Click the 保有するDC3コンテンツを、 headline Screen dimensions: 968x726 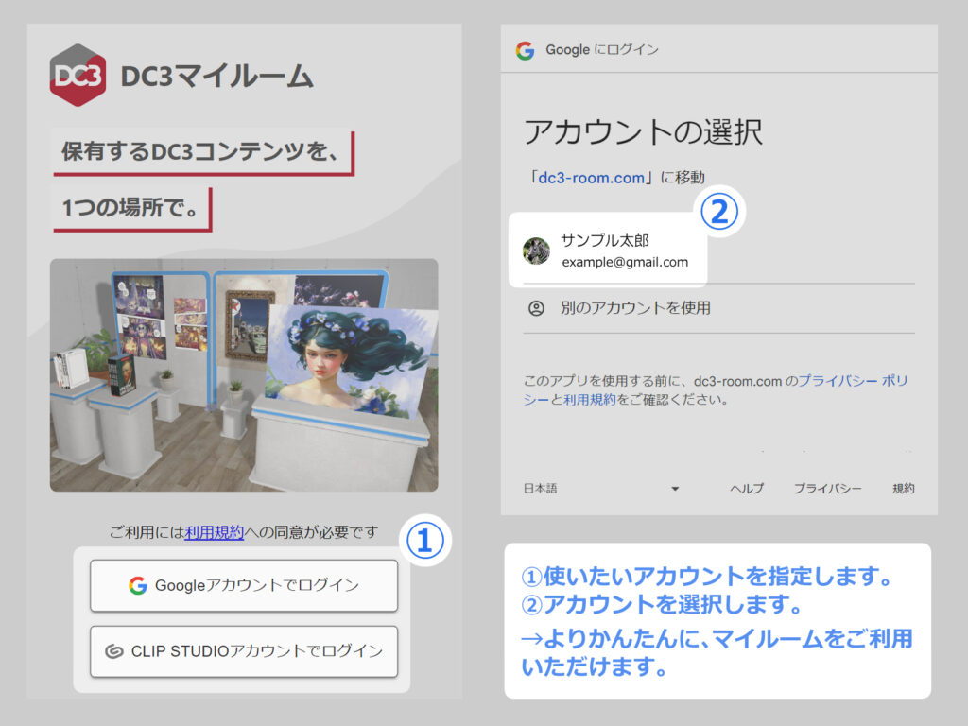(x=201, y=150)
